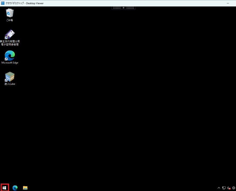Select the Microsoft Edge desktop shortcut icon
Viewport: 236px width, 191px height.
[10, 55]
